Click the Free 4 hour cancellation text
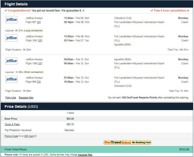Screen dimensions: 194x157 170,10
